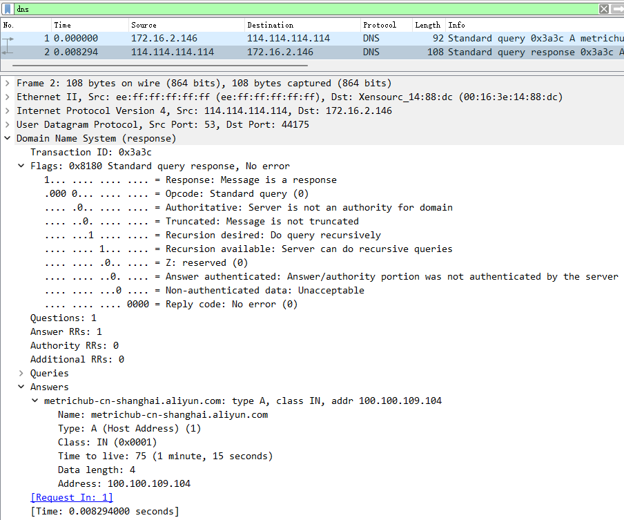The height and width of the screenshot is (520, 624).
Task: Select Address: 100.100.109.104 field
Action: (x=124, y=483)
